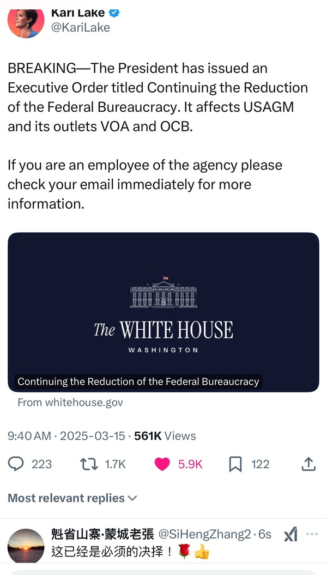Tap the reply author's display name
This screenshot has width=327, height=575.
coord(102,534)
